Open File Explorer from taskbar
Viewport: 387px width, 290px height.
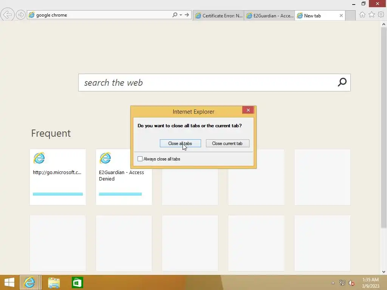coord(54,282)
